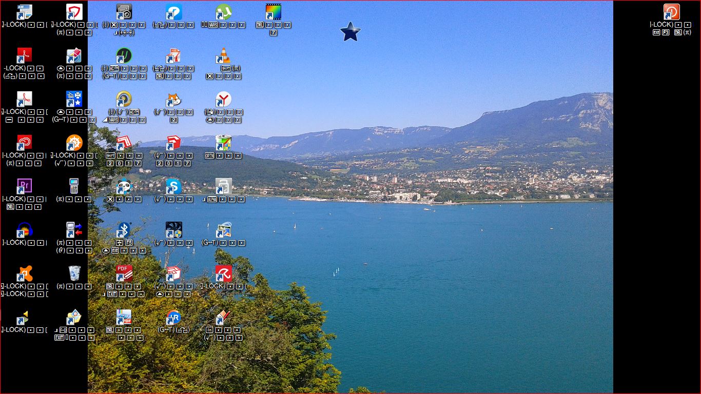Open the Adobe Creative Cloud shortcut
Image resolution: width=701 pixels, height=394 pixels.
click(24, 143)
